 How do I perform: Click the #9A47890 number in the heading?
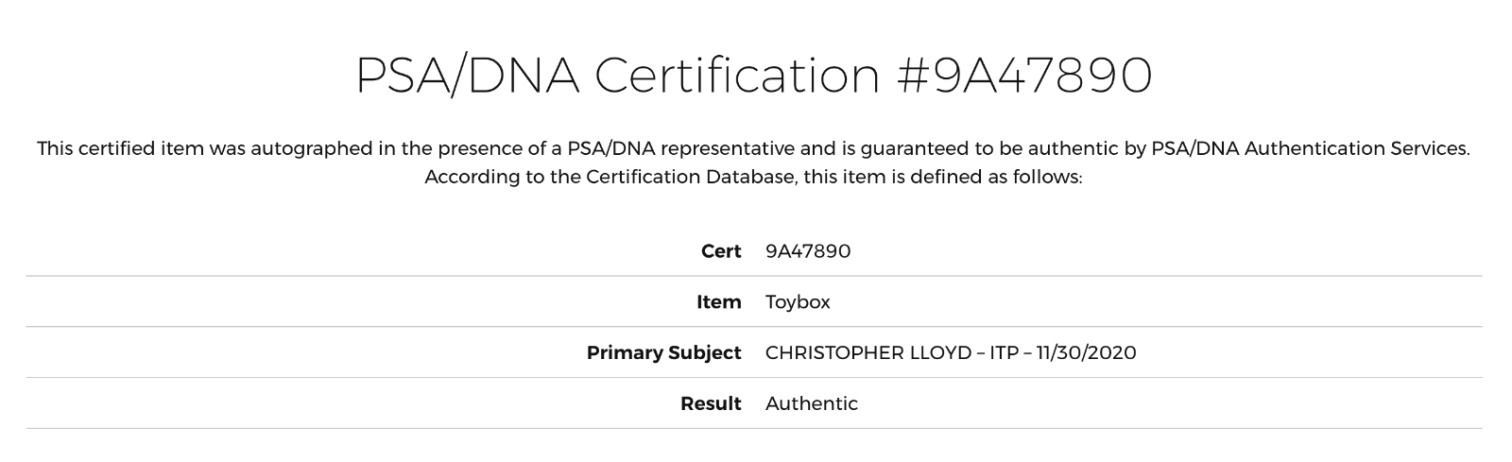click(x=1024, y=75)
